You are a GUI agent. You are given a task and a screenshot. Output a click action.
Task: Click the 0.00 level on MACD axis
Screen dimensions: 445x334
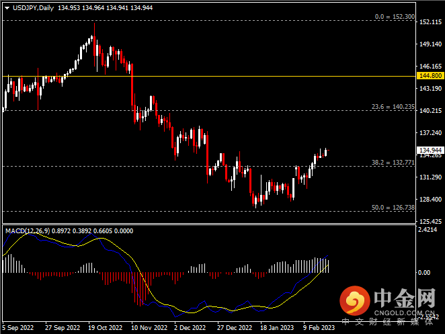coord(424,273)
